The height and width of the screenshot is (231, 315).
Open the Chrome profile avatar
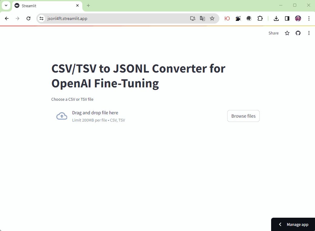[298, 18]
